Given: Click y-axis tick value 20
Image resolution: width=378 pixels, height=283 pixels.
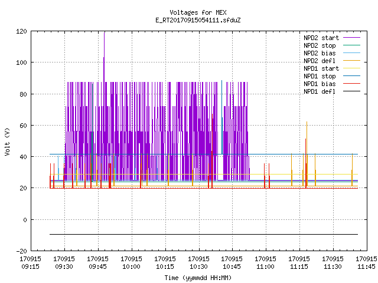Looking at the screenshot, I should tap(23, 188).
